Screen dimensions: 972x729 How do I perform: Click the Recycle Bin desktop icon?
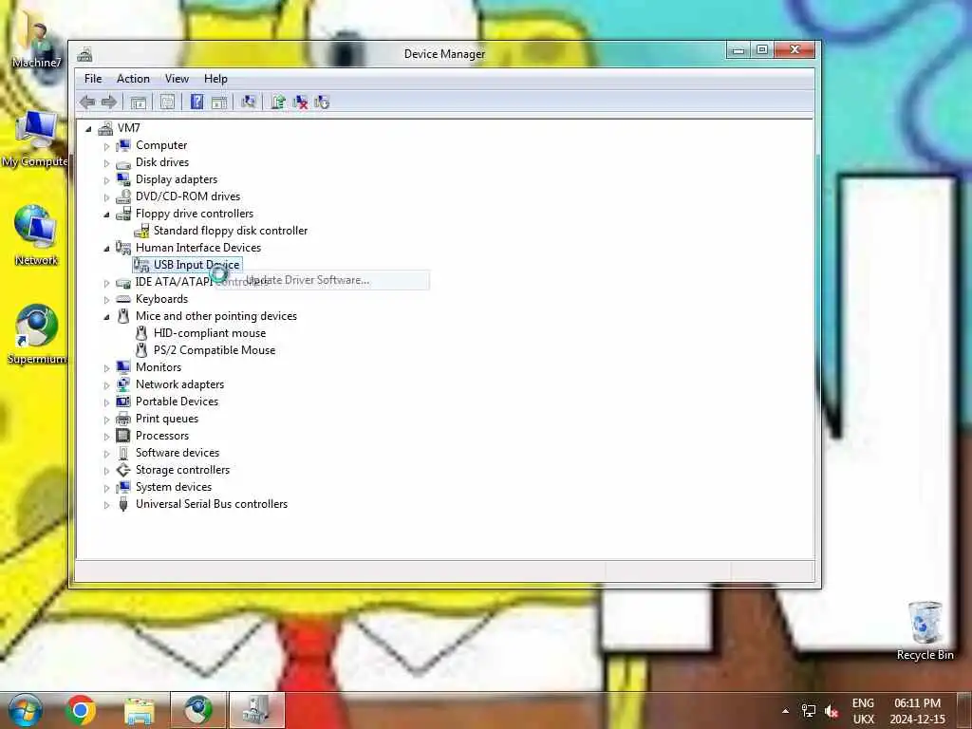(925, 630)
